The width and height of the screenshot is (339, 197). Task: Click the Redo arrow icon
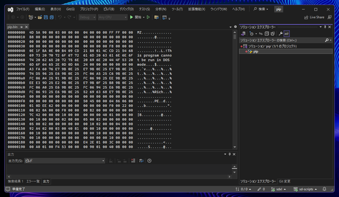point(69,17)
